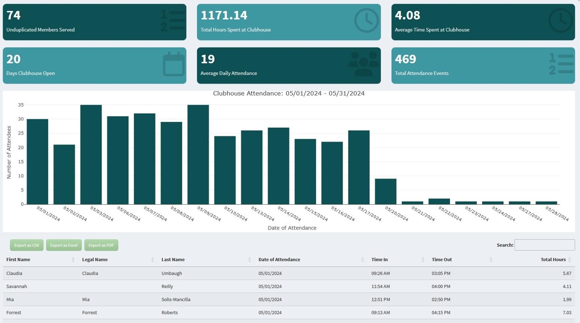Sort table by Time Out column arrows

(x=490, y=259)
